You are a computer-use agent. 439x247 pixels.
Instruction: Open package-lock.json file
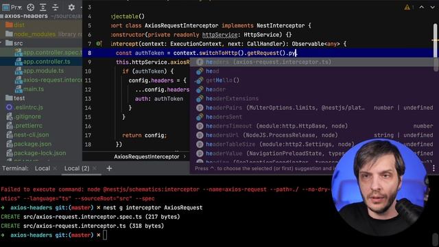tap(40, 153)
